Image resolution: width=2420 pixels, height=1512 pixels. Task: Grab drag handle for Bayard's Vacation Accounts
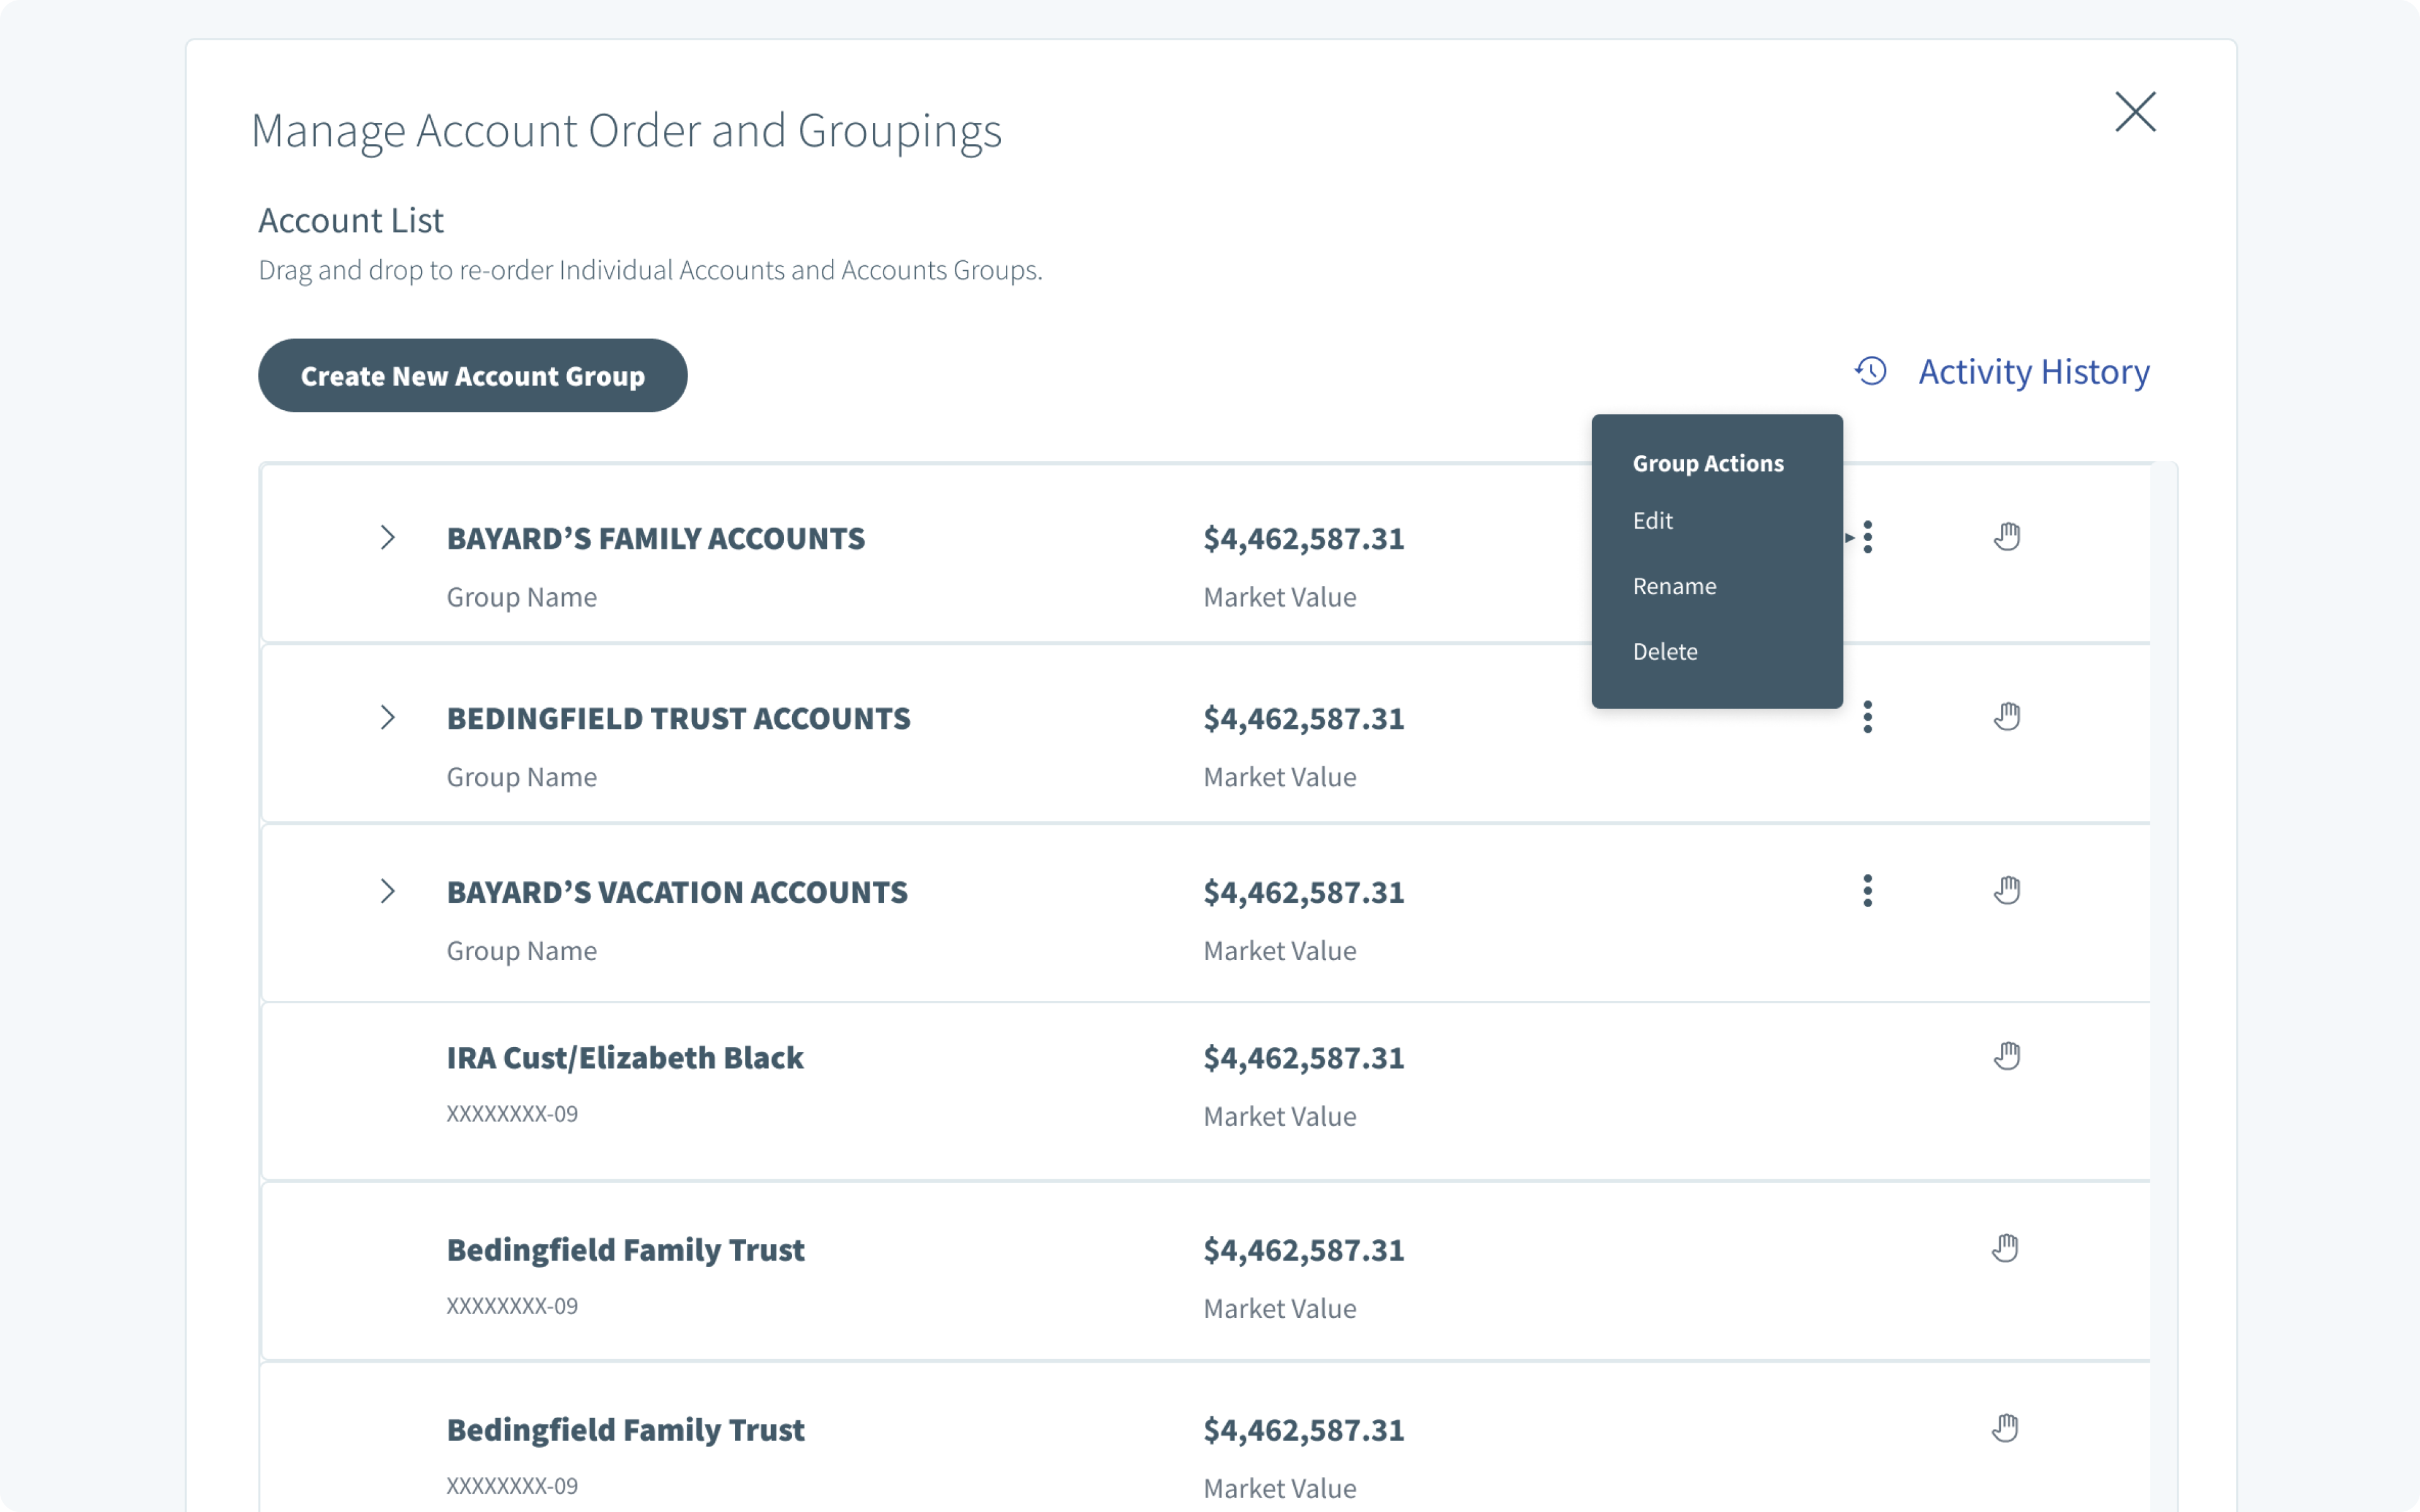2006,889
